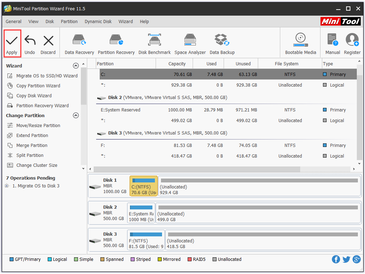Open MiniTool Facebook page

pyautogui.click(x=336, y=259)
